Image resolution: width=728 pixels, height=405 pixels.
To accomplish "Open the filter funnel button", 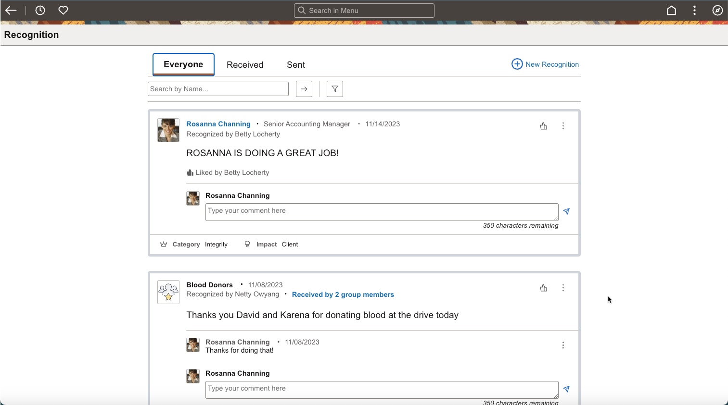I will [335, 89].
